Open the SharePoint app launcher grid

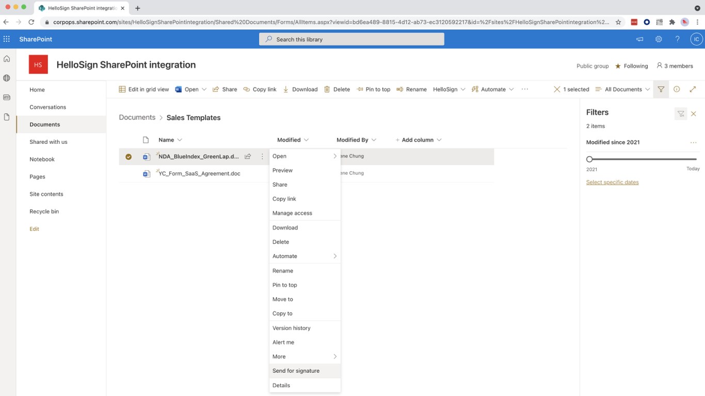pyautogui.click(x=7, y=39)
